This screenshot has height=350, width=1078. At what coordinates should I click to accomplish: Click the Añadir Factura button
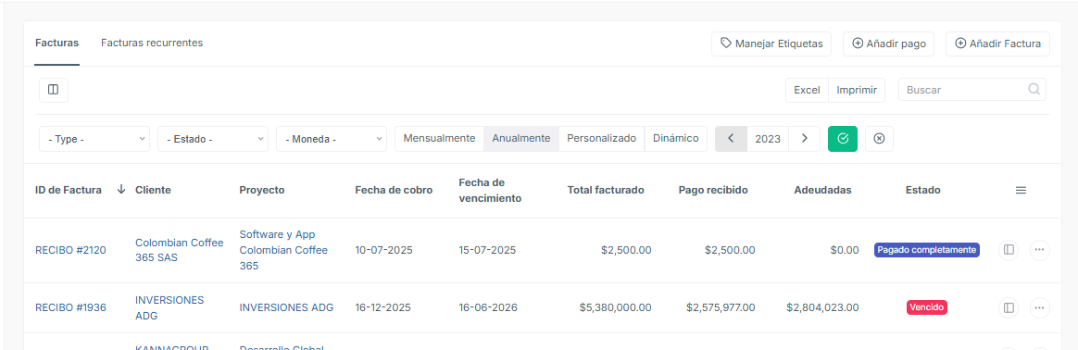pyautogui.click(x=998, y=44)
